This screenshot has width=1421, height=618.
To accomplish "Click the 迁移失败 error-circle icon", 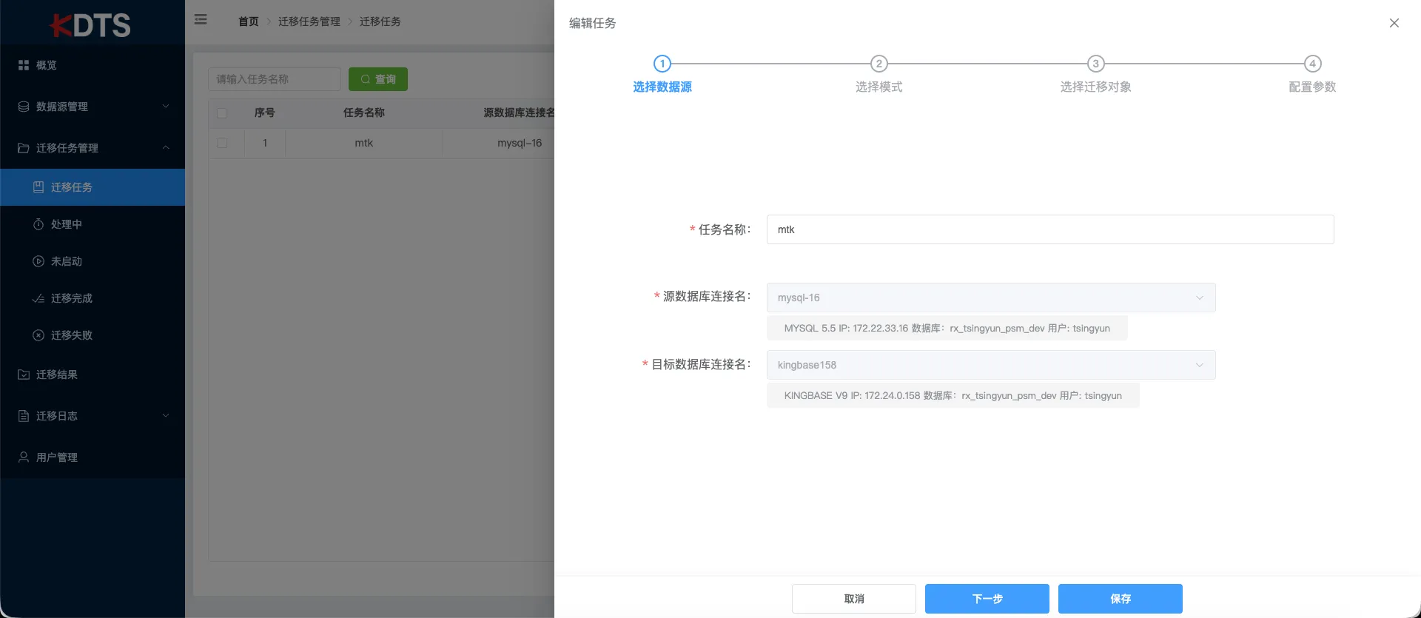I will click(38, 335).
